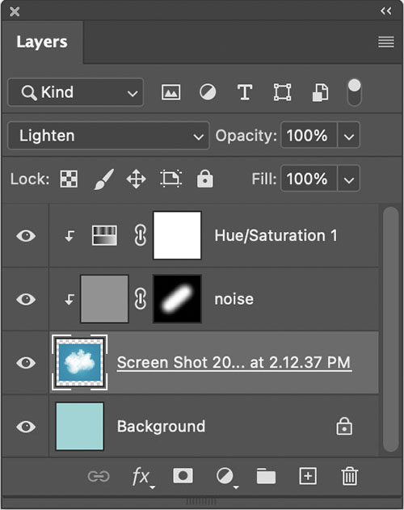Add a layer mask
404x510 pixels.
tap(183, 476)
